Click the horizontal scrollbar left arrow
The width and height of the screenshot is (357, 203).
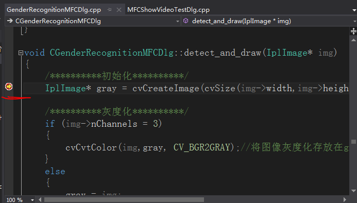tap(40, 200)
